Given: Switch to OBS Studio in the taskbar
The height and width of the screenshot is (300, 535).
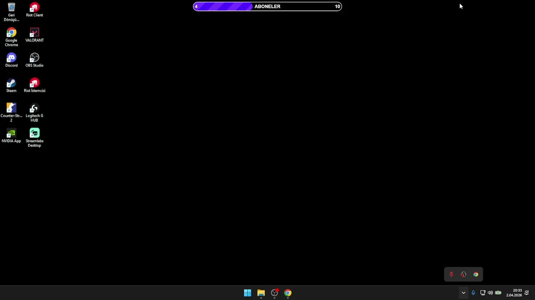Looking at the screenshot, I should [275, 293].
